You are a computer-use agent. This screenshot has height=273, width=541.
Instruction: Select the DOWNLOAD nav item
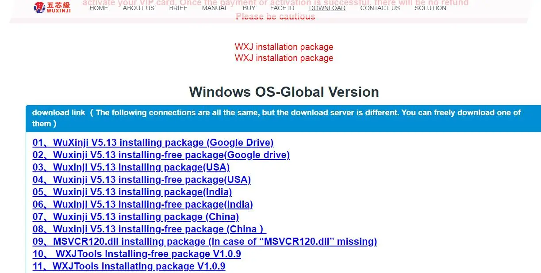tap(327, 8)
